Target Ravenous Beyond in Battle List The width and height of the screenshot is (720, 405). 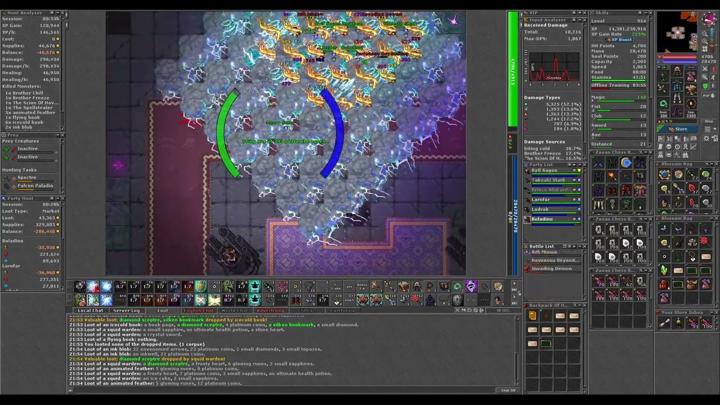pos(552,261)
